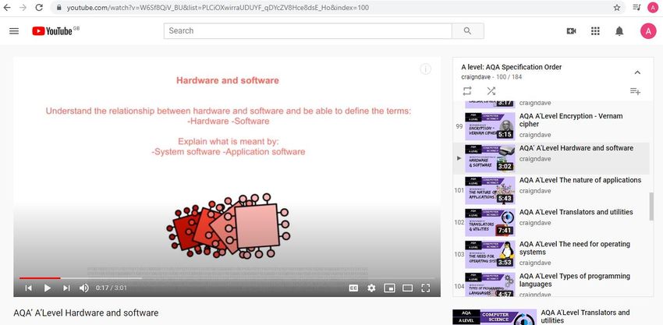Viewport: 663px width, 325px height.
Task: Toggle closed captions on the video
Action: 353,288
